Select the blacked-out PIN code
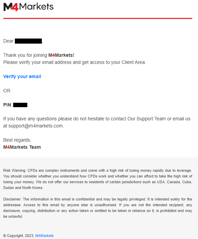Viewport: 198px width, 239px height. click(20, 105)
